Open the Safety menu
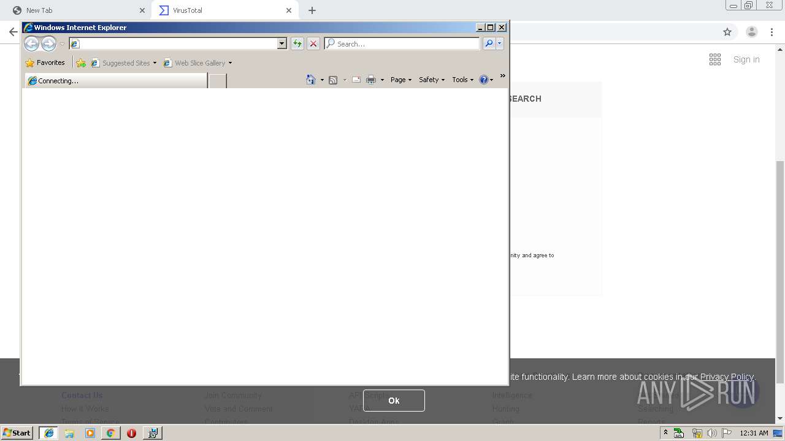 [x=432, y=80]
